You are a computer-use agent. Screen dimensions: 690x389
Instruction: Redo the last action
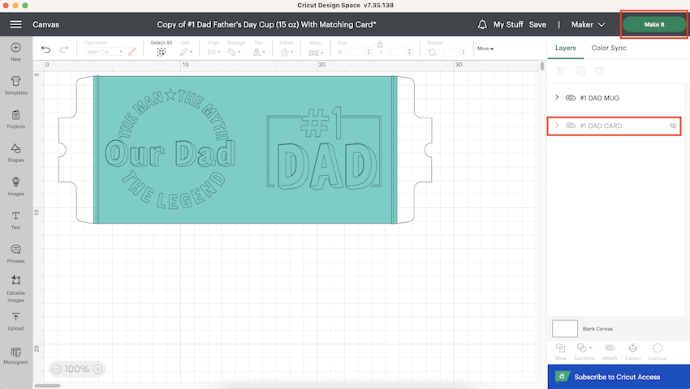64,49
